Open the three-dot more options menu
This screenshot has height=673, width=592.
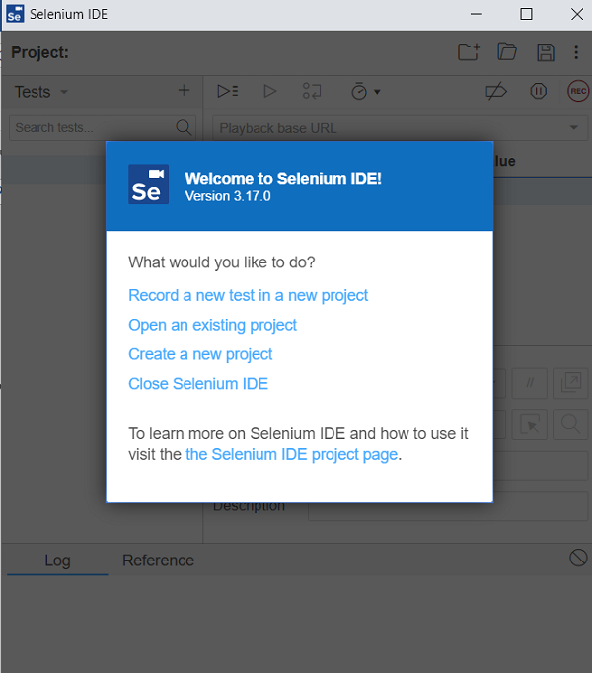pyautogui.click(x=576, y=52)
